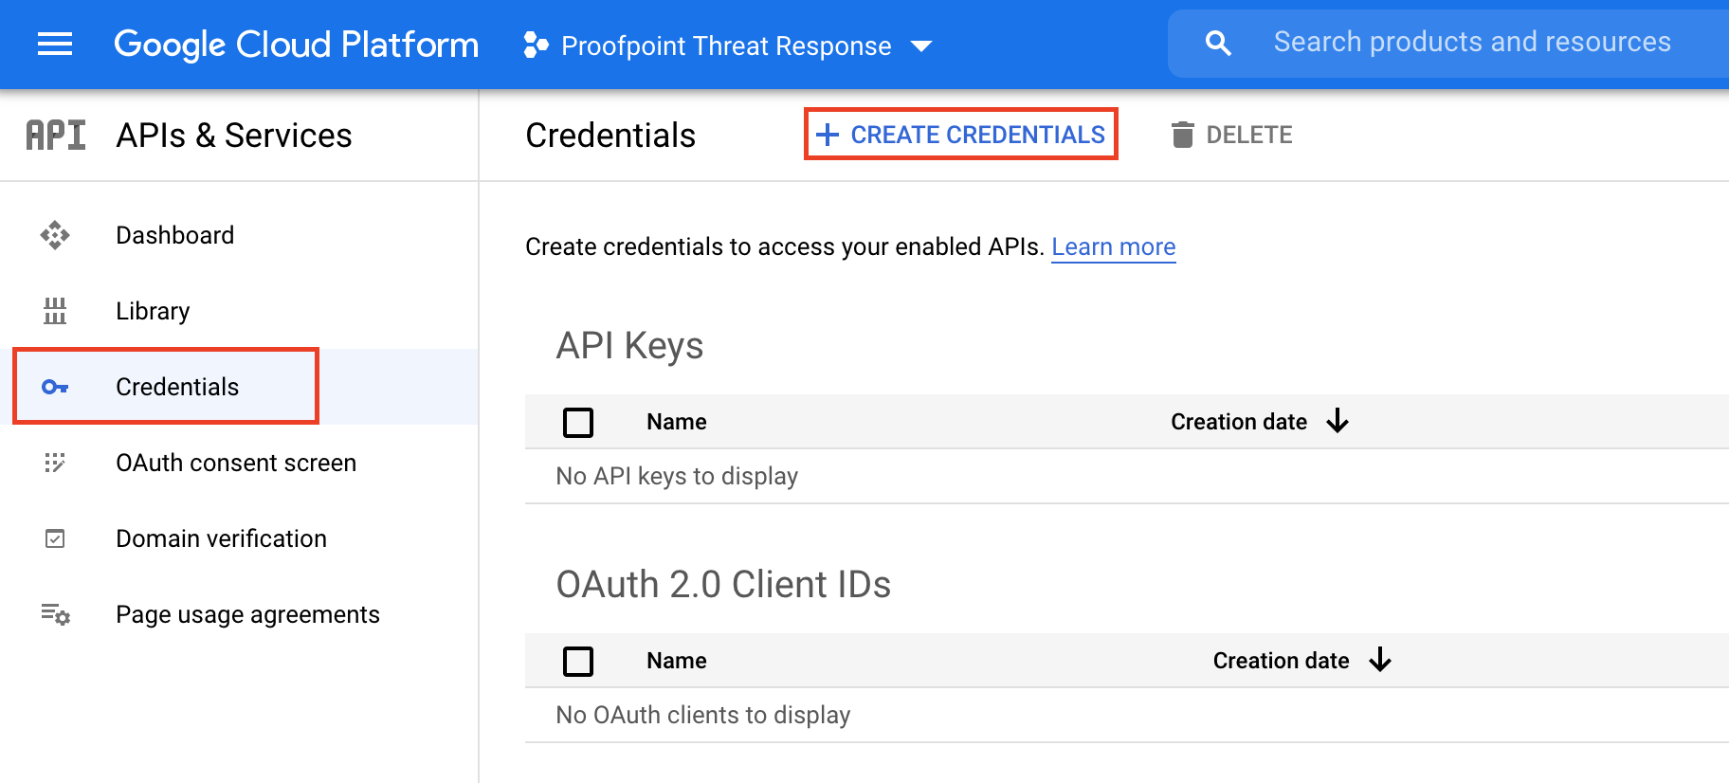Go to Domain verification page
The height and width of the screenshot is (783, 1729).
[x=221, y=538]
